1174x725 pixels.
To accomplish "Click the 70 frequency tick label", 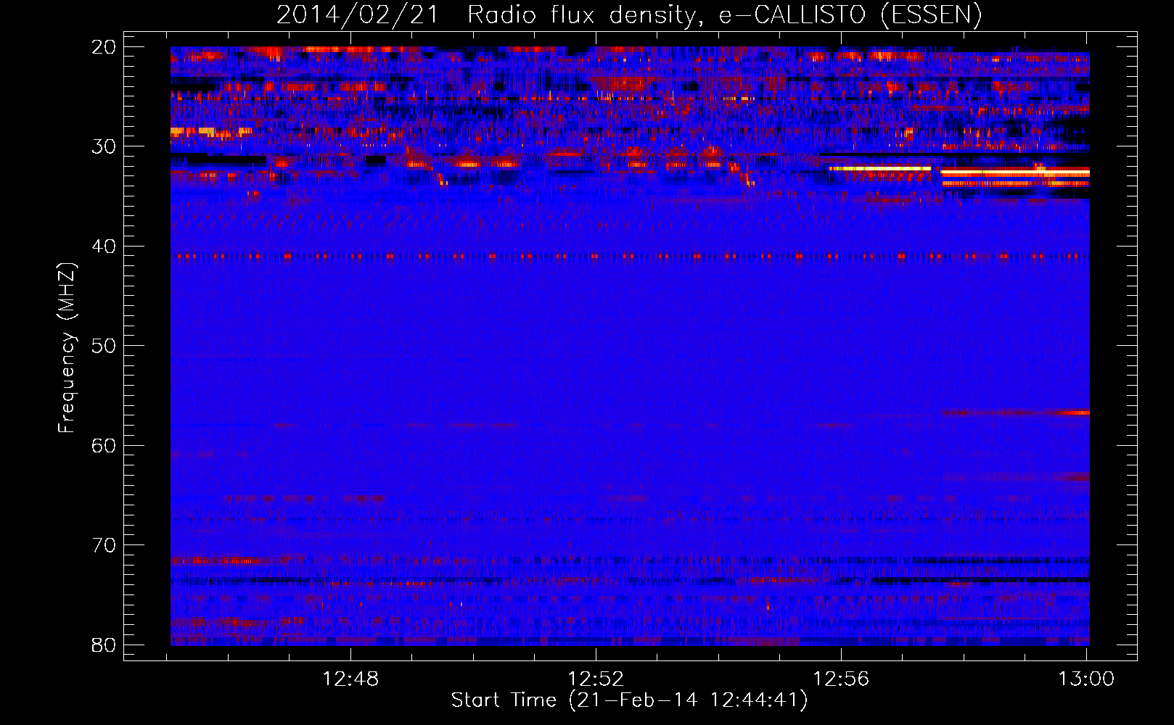I will 104,545.
